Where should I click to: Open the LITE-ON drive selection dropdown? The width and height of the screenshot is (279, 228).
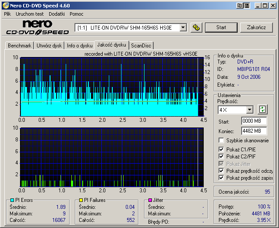pos(183,27)
